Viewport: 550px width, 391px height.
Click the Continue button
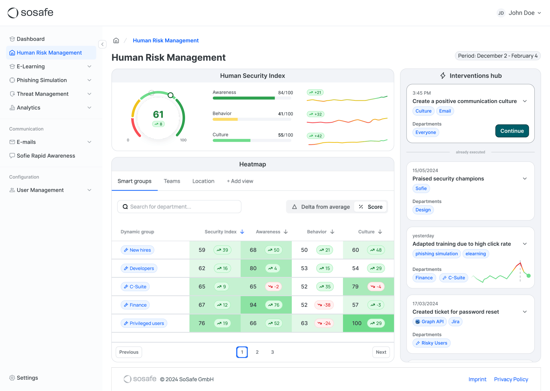512,131
